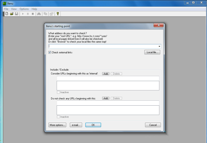Click Delete next to 'Consider URLs as internal'
207x143 pixels.
coord(116,74)
